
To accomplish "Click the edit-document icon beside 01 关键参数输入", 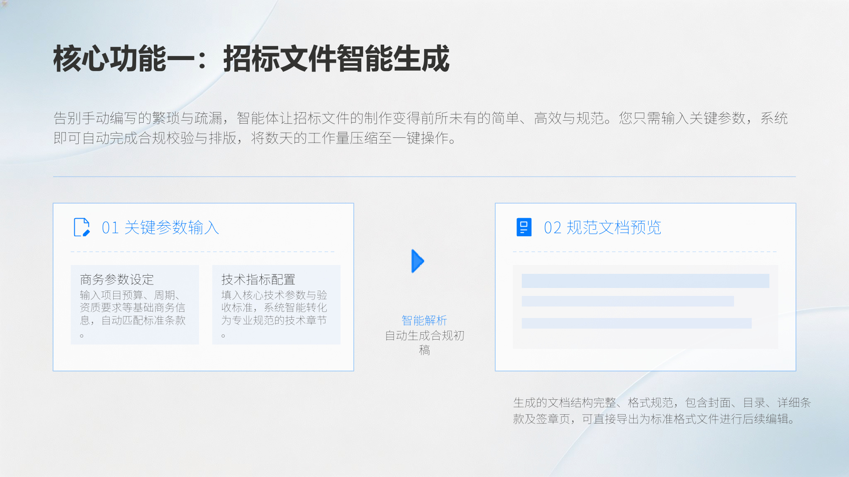I will 82,227.
